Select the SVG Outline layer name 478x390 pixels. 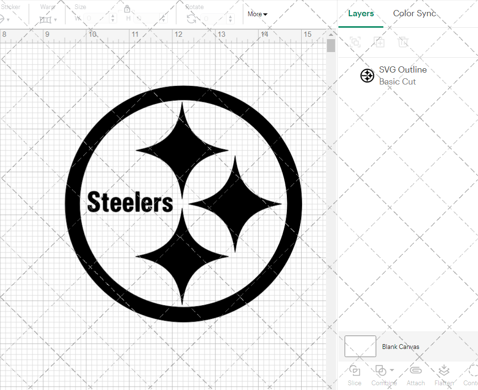[402, 70]
